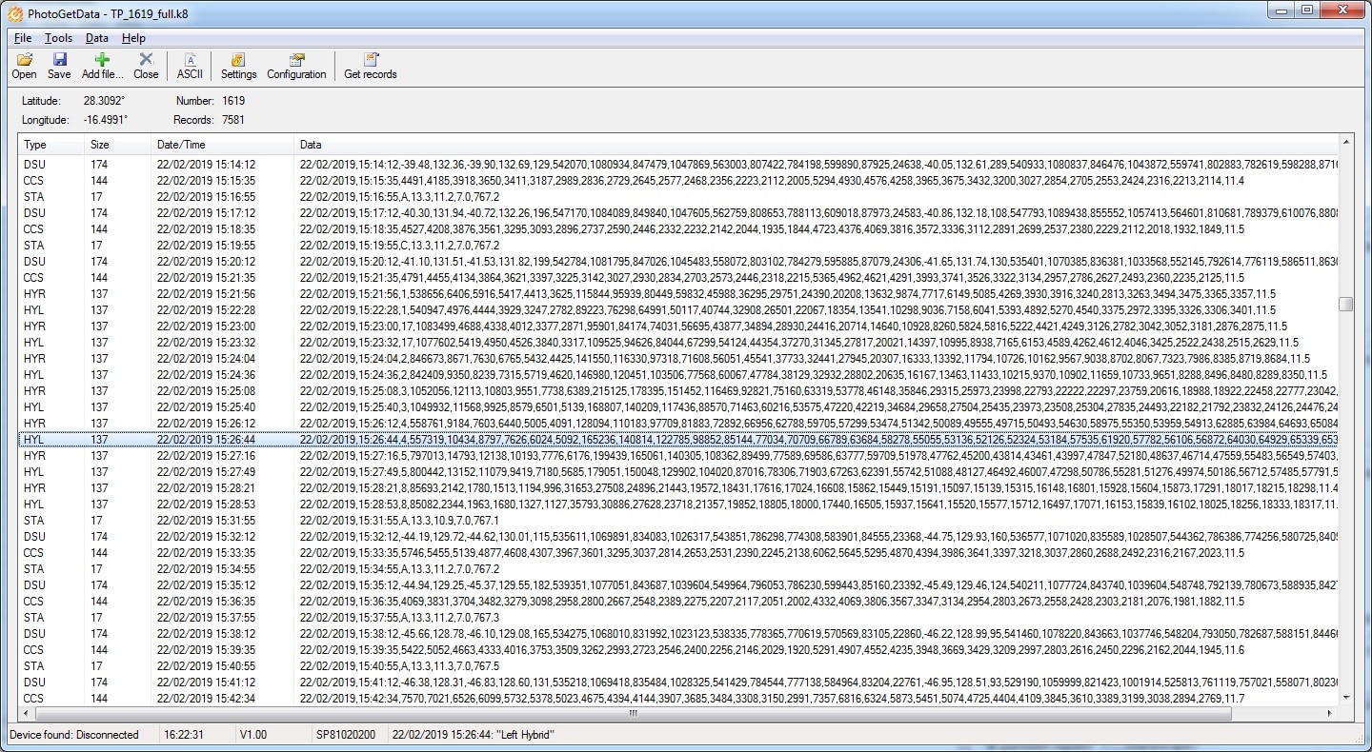Sort by the Type column header
This screenshot has height=752, width=1372.
(50, 145)
